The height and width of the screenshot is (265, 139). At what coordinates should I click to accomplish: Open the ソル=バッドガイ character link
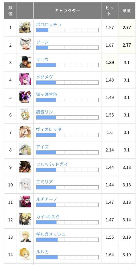click(x=52, y=164)
